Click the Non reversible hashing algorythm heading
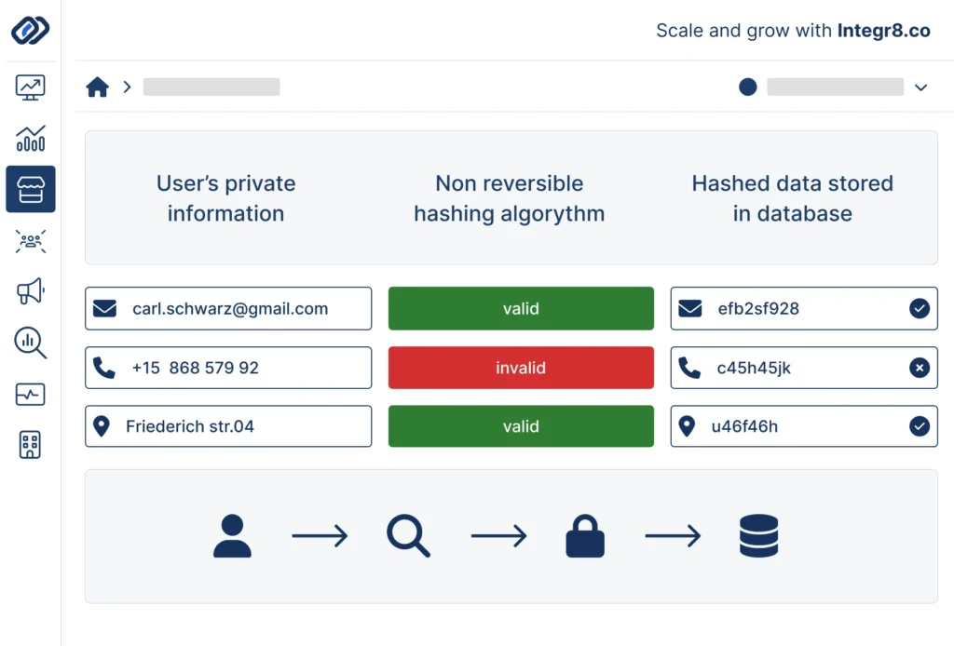Image resolution: width=954 pixels, height=646 pixels. click(510, 198)
